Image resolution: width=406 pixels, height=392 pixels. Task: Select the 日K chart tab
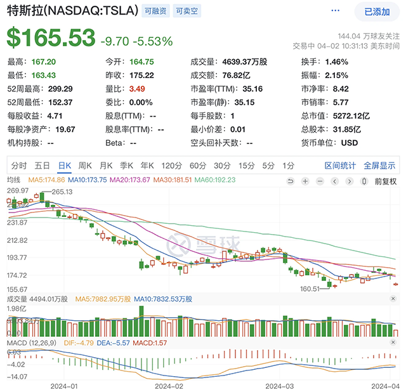65,166
